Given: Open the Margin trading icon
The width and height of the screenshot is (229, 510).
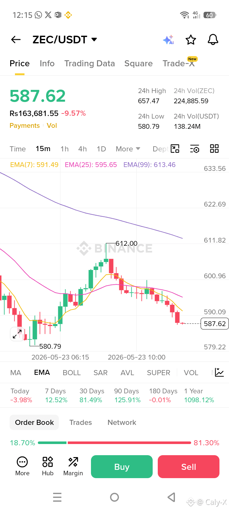Looking at the screenshot, I should (x=73, y=466).
